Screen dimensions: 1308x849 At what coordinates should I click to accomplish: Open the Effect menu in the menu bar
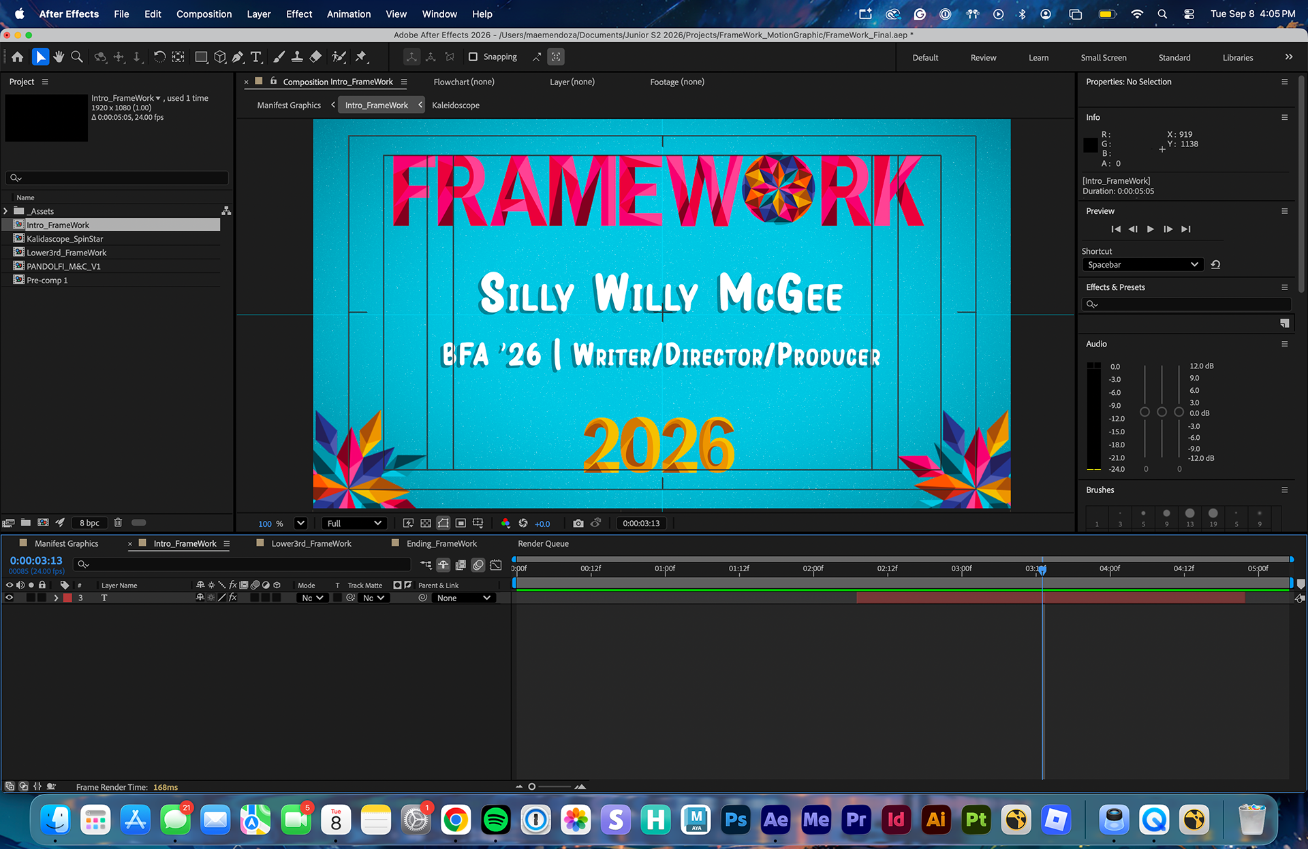coord(299,14)
